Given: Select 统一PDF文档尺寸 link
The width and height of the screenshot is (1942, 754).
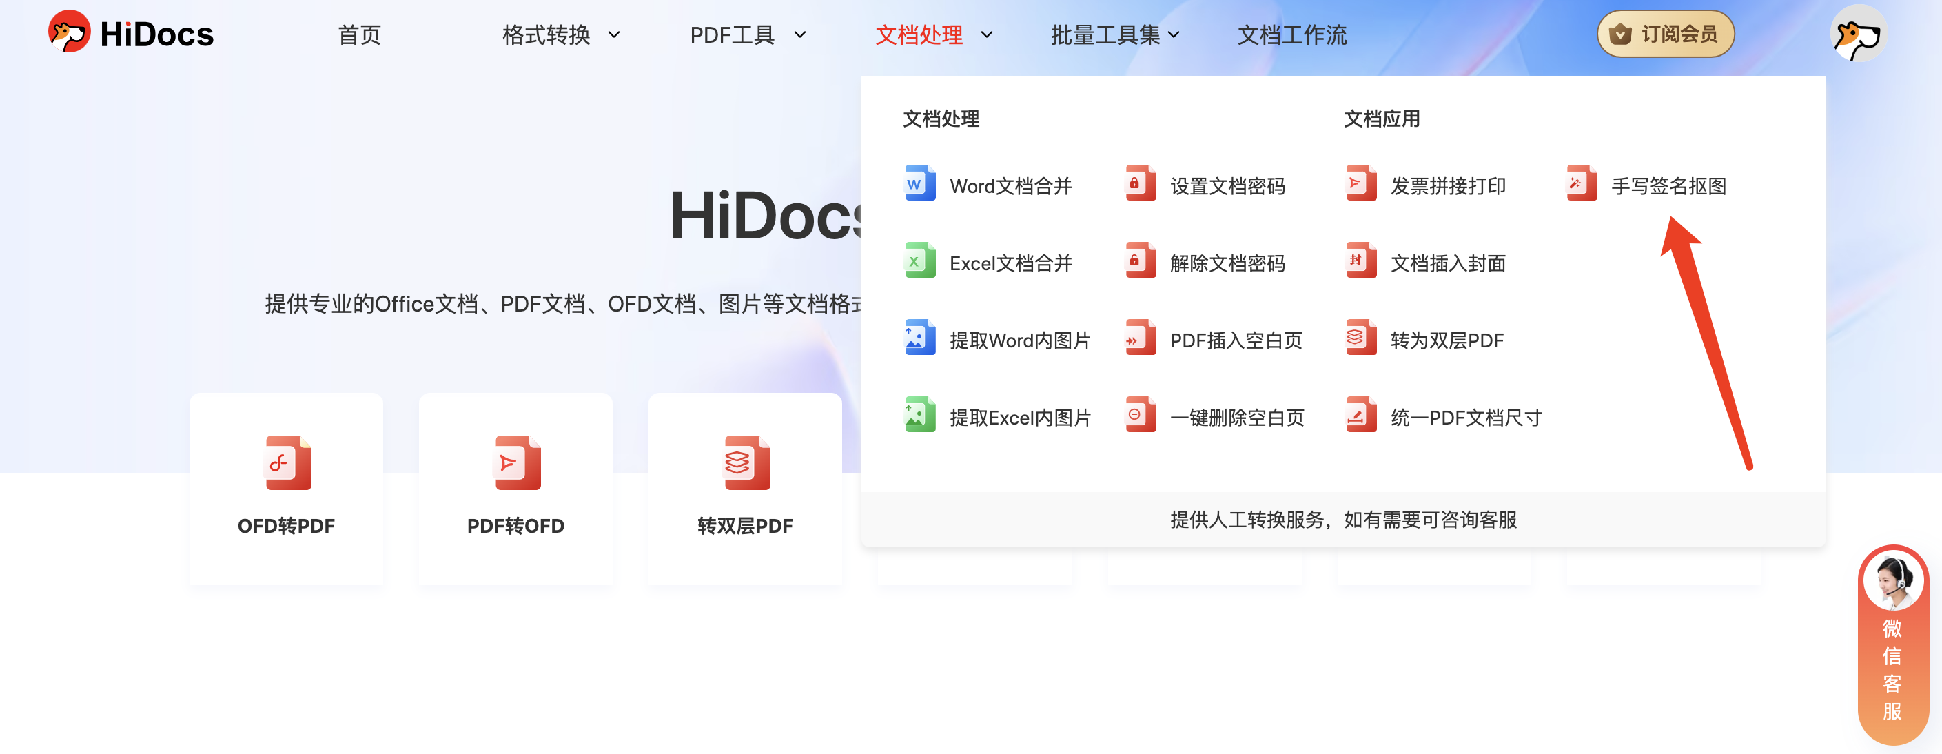Looking at the screenshot, I should [x=1465, y=417].
